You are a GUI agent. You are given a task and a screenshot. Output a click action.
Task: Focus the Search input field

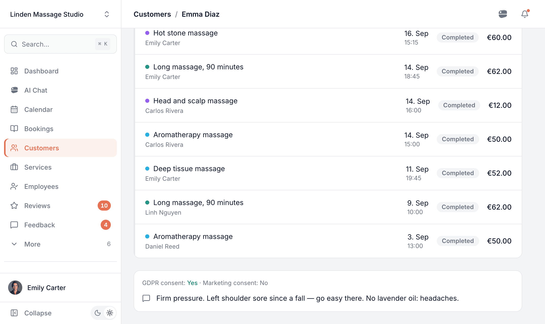click(x=60, y=44)
